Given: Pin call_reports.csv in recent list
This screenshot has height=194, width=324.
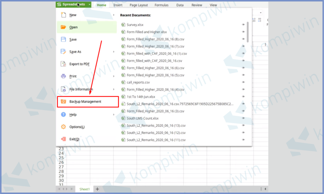Looking at the screenshot, I should click(243, 82).
